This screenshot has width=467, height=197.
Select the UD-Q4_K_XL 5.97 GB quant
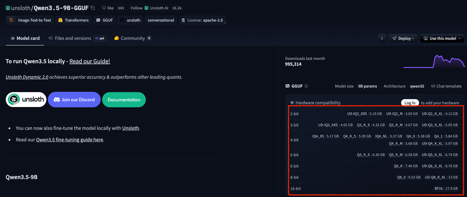440,143
